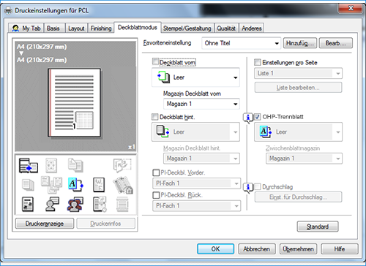Image resolution: width=366 pixels, height=266 pixels.
Task: Click the greyed stacked documents icon in the top row
Action: pos(75,165)
